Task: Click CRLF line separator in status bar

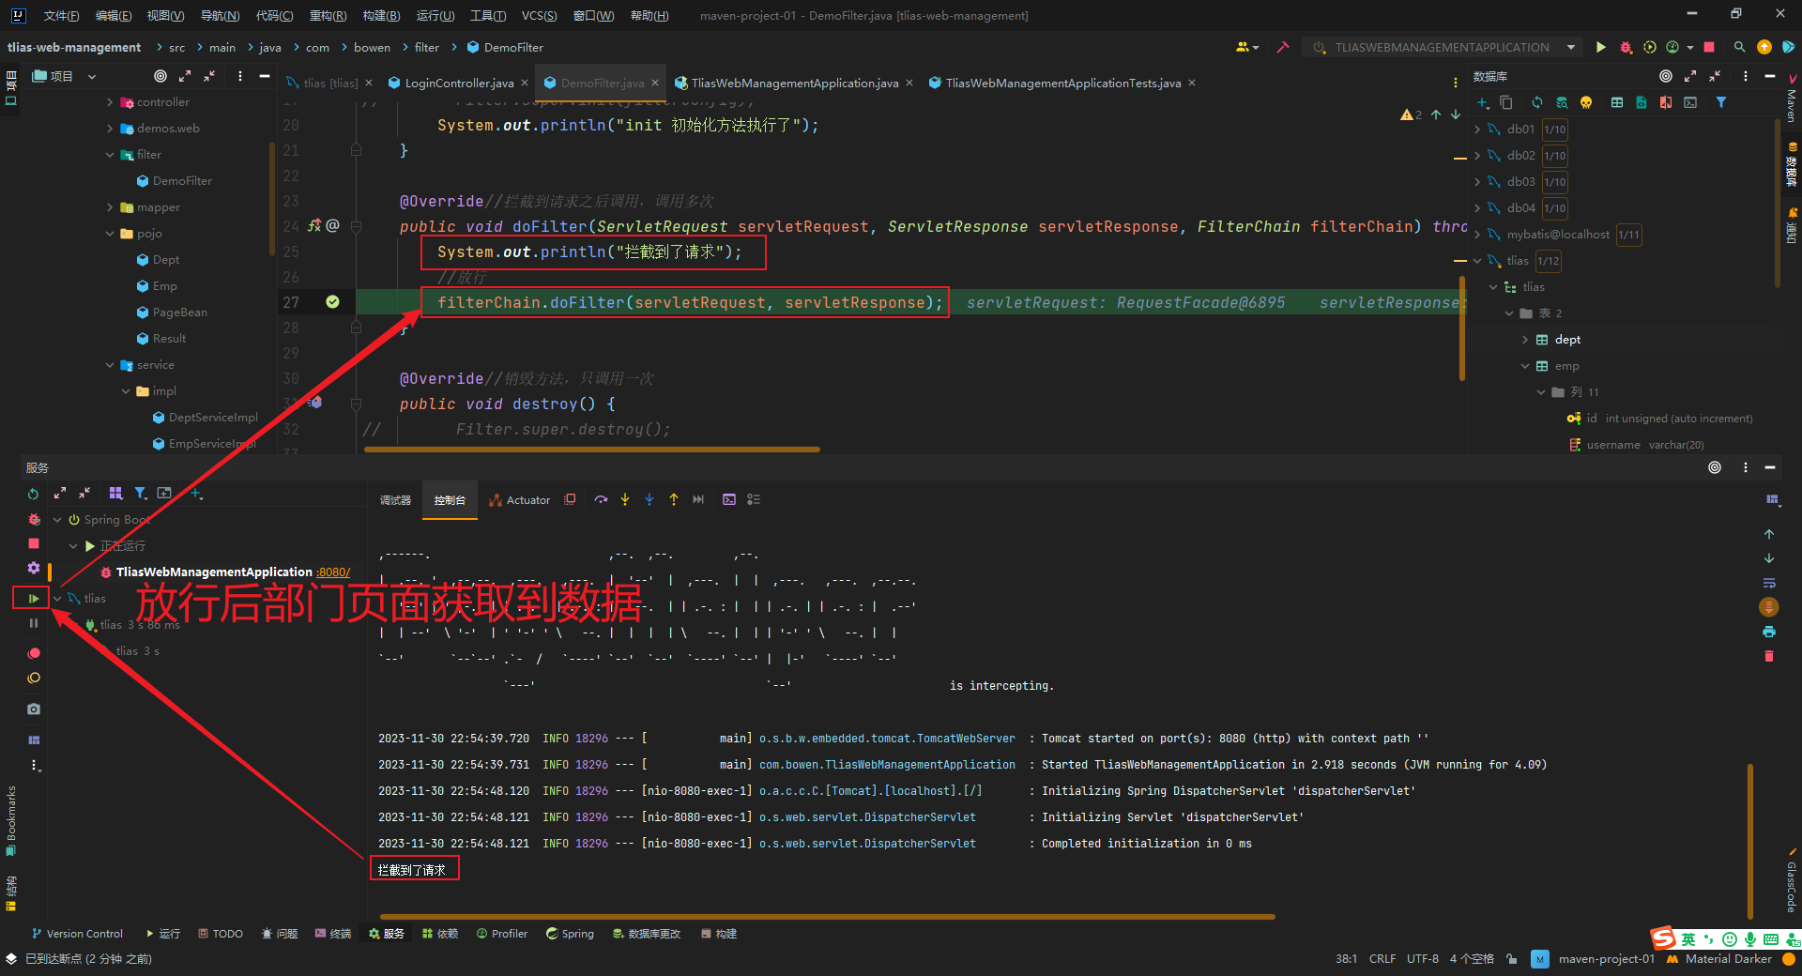Action: click(x=1382, y=959)
